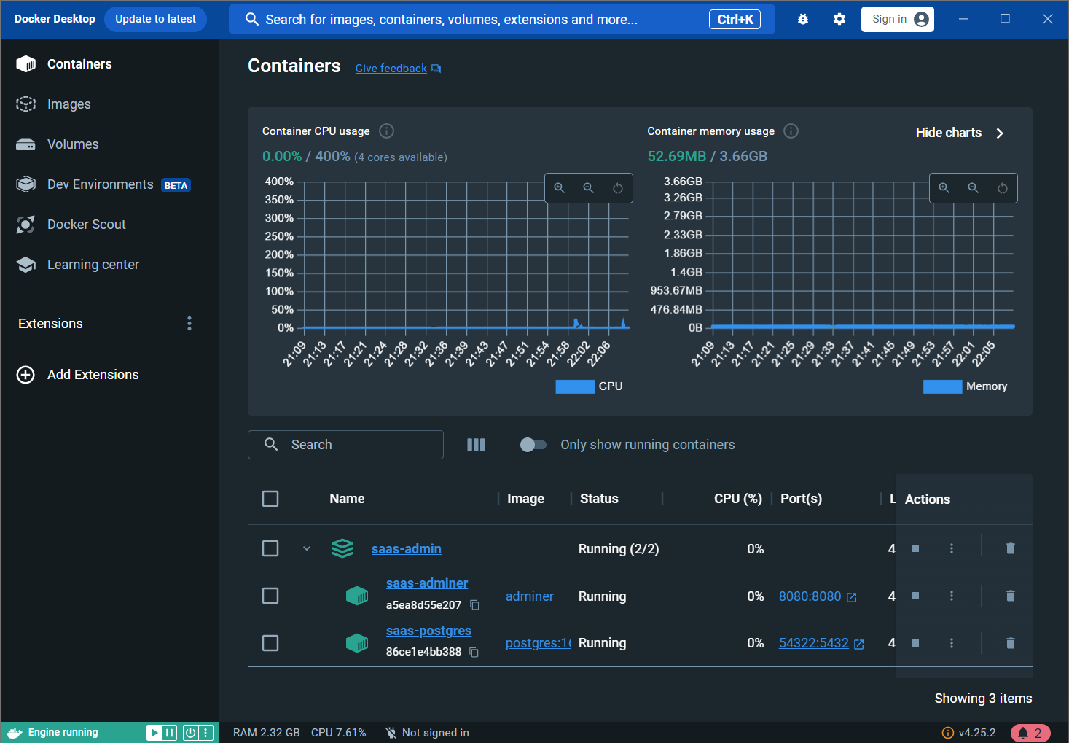Open more actions for saas-adminer

coord(952,596)
